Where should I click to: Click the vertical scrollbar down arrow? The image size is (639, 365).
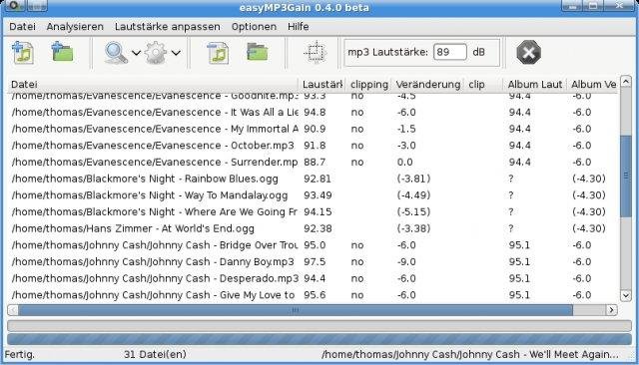(x=626, y=295)
